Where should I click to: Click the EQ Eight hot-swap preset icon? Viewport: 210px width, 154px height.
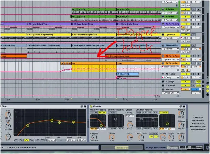click(x=82, y=106)
